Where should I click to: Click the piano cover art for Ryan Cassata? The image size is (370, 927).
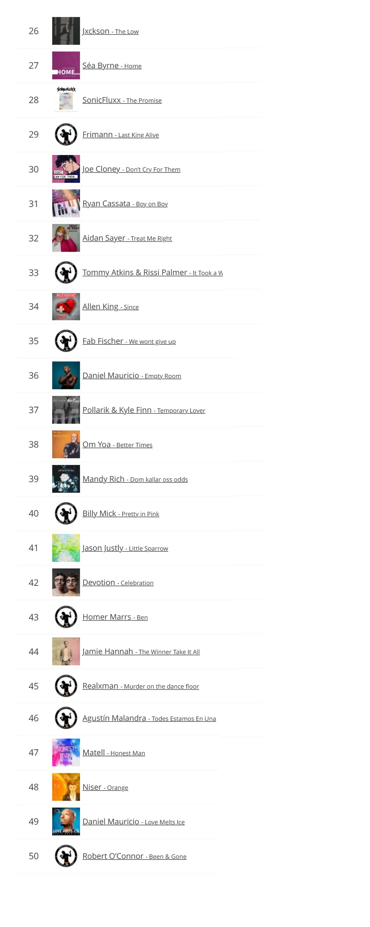coord(66,203)
